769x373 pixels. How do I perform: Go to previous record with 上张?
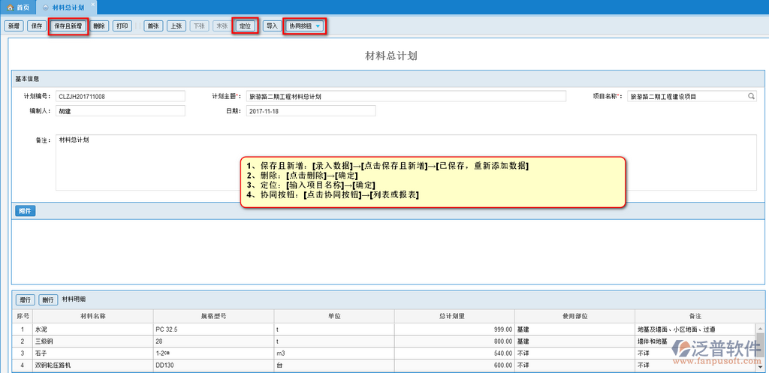(x=176, y=26)
